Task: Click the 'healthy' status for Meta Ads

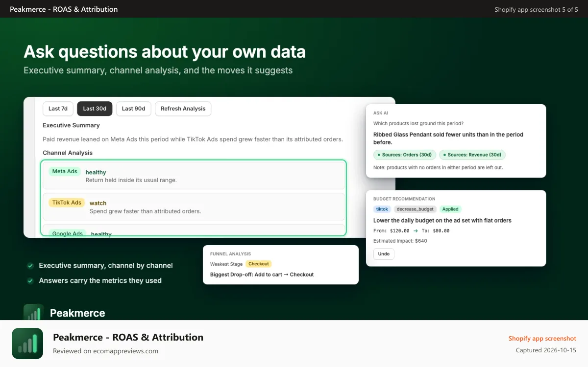Action: [x=96, y=172]
